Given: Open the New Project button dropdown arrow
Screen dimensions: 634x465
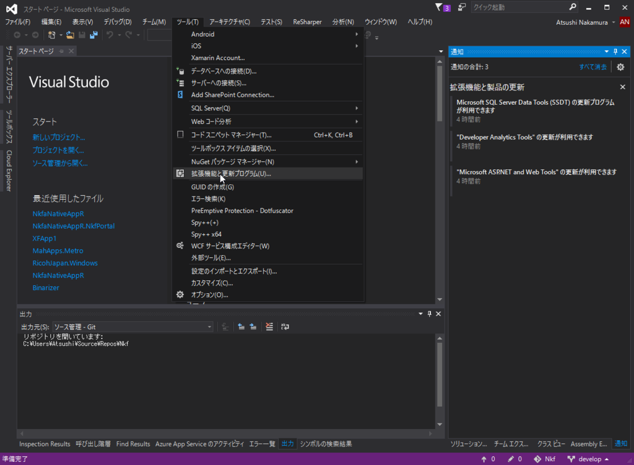Looking at the screenshot, I should tap(61, 35).
